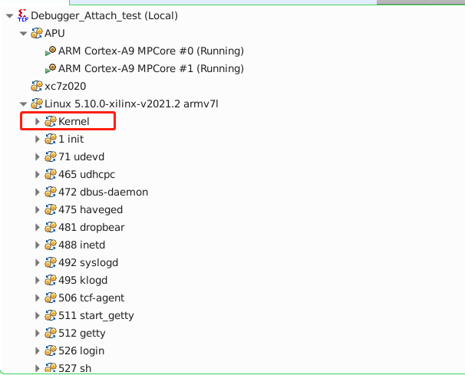The width and height of the screenshot is (465, 375).
Task: Select the xc7z020 entry
Action: coord(65,86)
